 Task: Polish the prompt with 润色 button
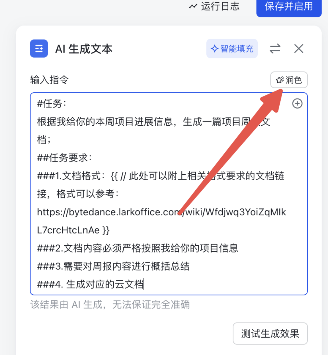pyautogui.click(x=289, y=80)
